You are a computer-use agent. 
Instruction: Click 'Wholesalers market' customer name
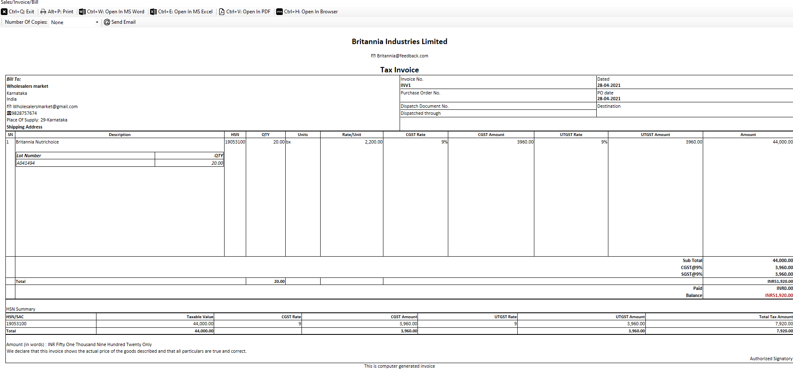tap(27, 86)
